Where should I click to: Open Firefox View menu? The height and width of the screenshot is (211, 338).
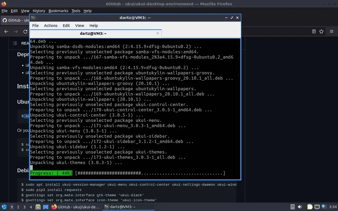click(25, 11)
